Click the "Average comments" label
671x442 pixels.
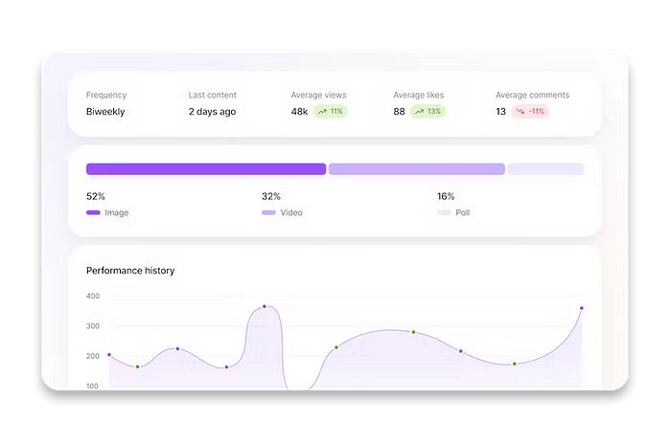click(x=532, y=95)
